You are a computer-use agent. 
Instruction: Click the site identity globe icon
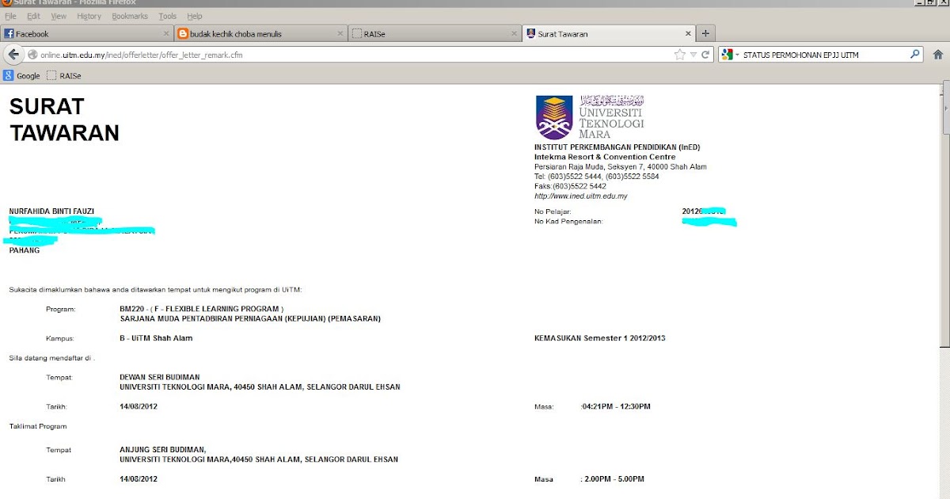[x=33, y=55]
